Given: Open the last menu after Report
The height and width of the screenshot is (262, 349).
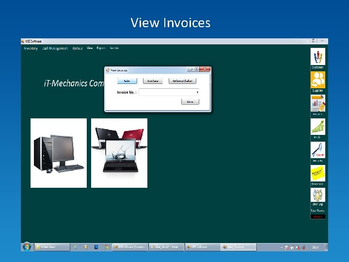Looking at the screenshot, I should click(114, 48).
